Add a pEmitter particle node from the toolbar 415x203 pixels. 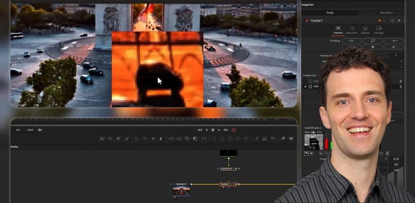(258, 138)
